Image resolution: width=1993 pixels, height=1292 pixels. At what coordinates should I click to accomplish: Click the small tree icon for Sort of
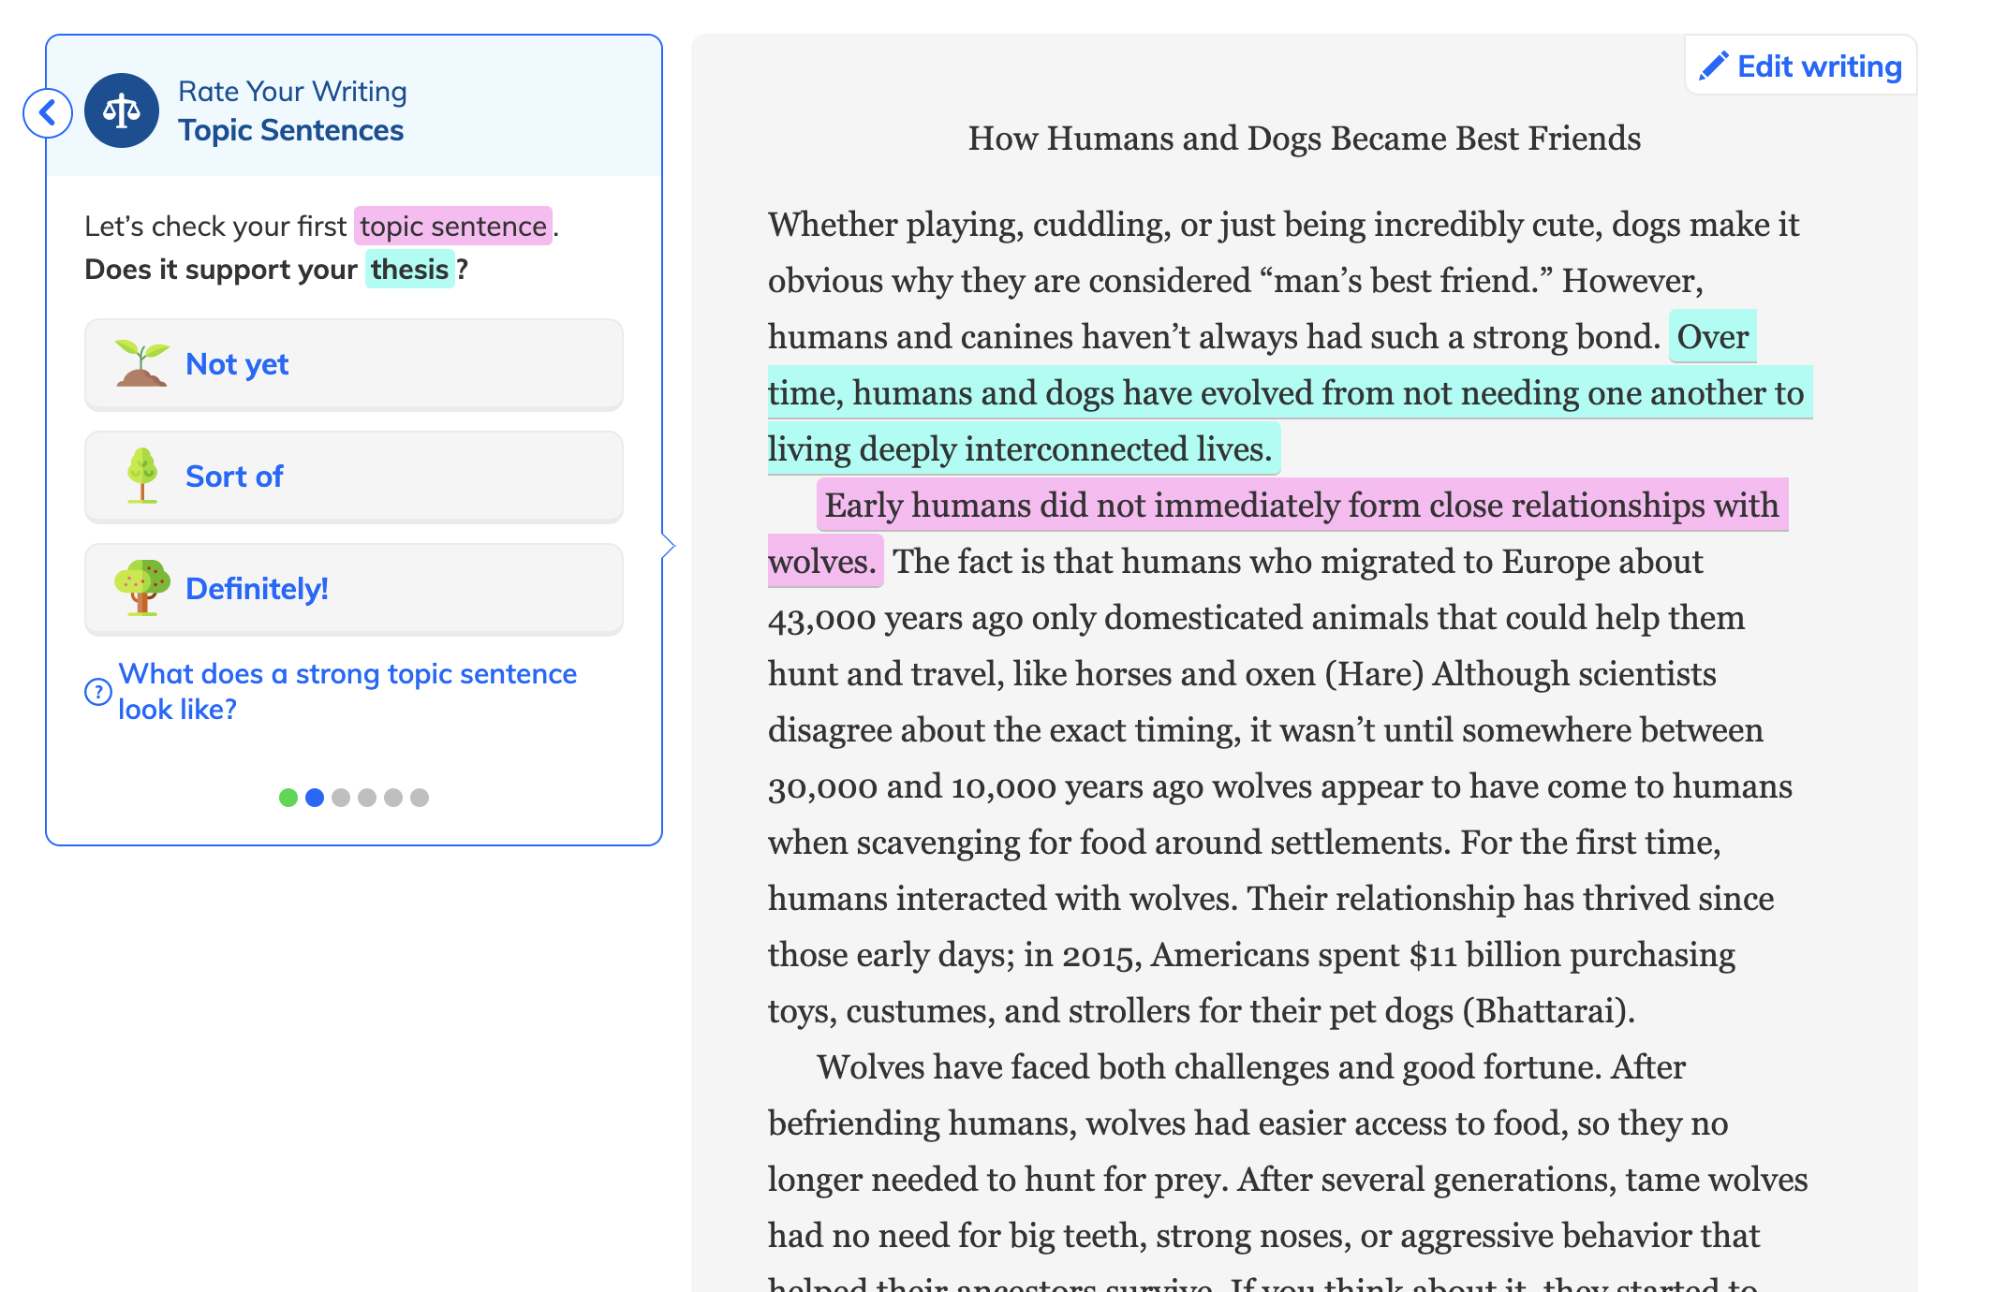tap(142, 476)
